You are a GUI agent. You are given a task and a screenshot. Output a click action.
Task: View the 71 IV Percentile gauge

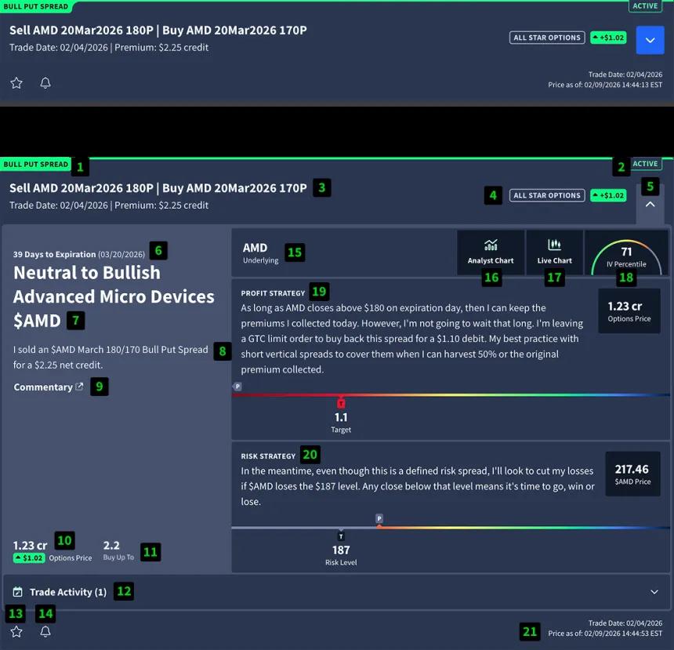click(x=626, y=253)
